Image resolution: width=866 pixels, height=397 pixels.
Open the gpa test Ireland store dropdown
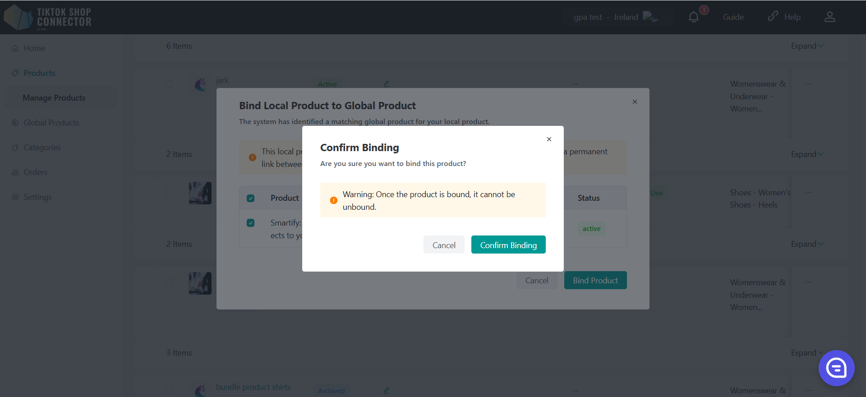point(618,17)
